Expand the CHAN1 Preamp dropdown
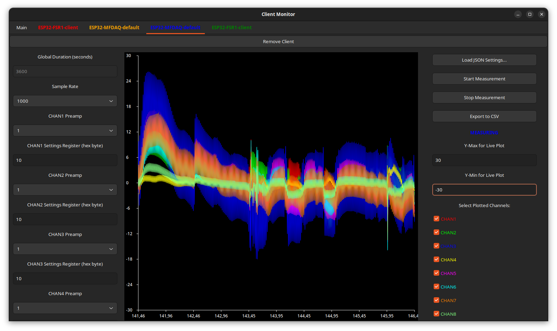This screenshot has width=557, height=331. click(65, 131)
